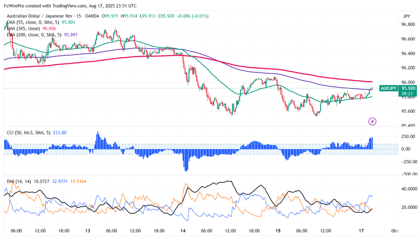Select the EMA (365, close) indicator legend

point(23,29)
